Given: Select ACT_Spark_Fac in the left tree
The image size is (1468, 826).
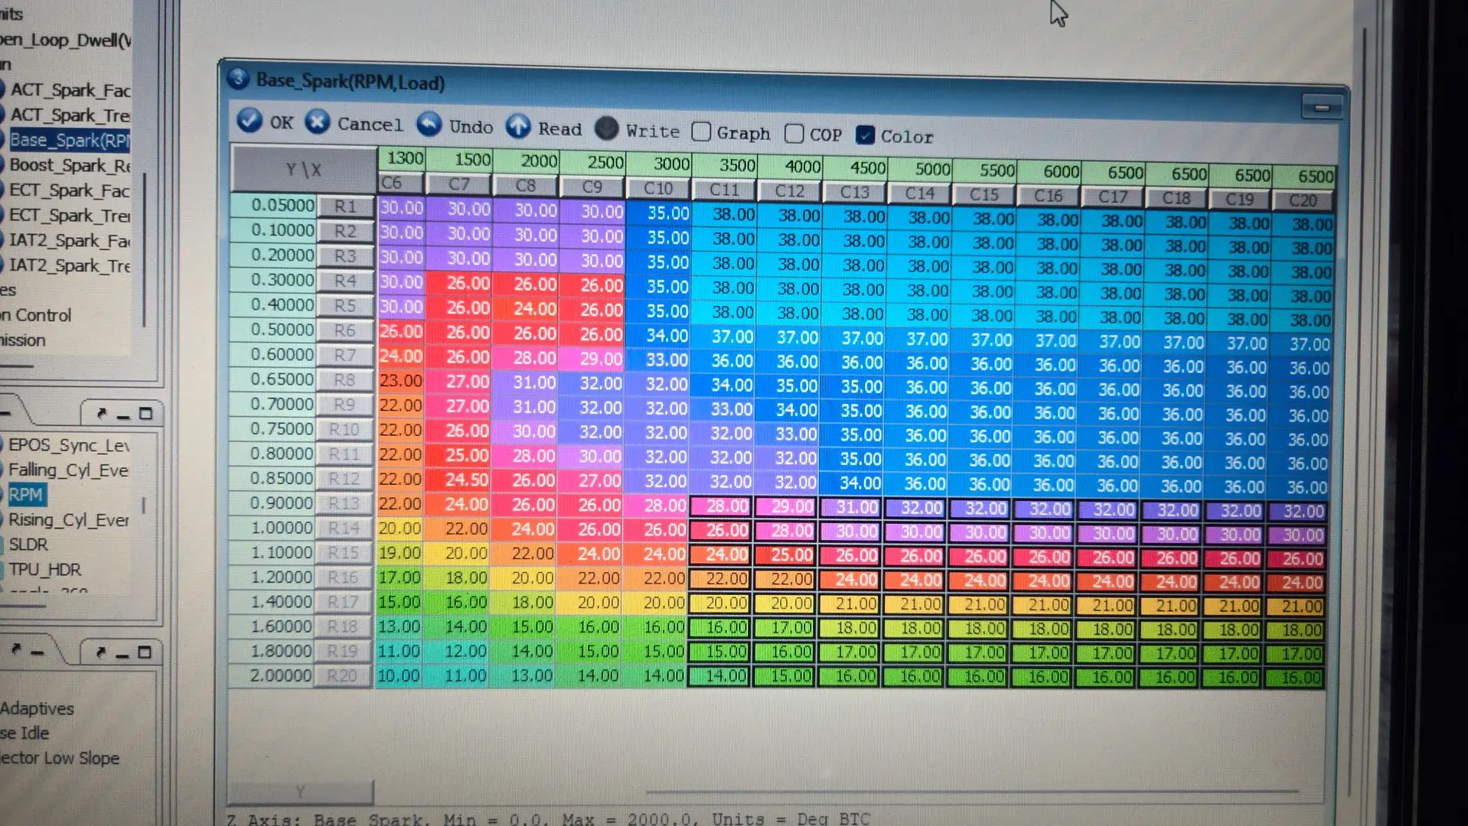Looking at the screenshot, I should pos(70,90).
